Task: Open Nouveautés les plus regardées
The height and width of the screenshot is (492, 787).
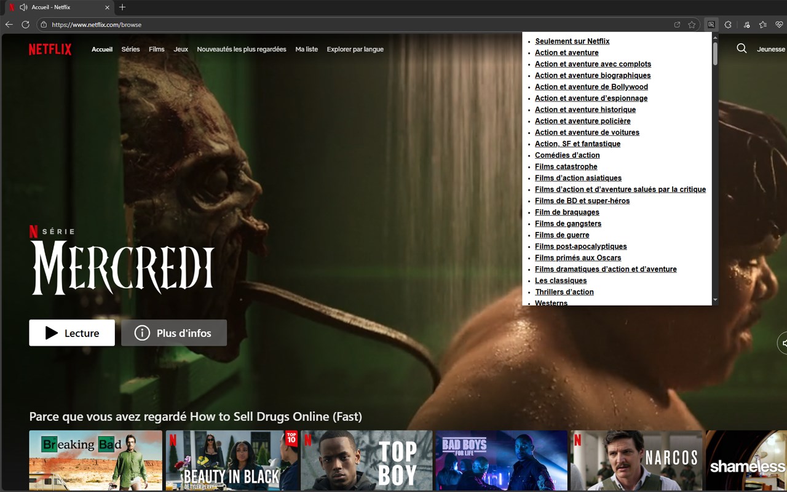Action: pos(242,49)
